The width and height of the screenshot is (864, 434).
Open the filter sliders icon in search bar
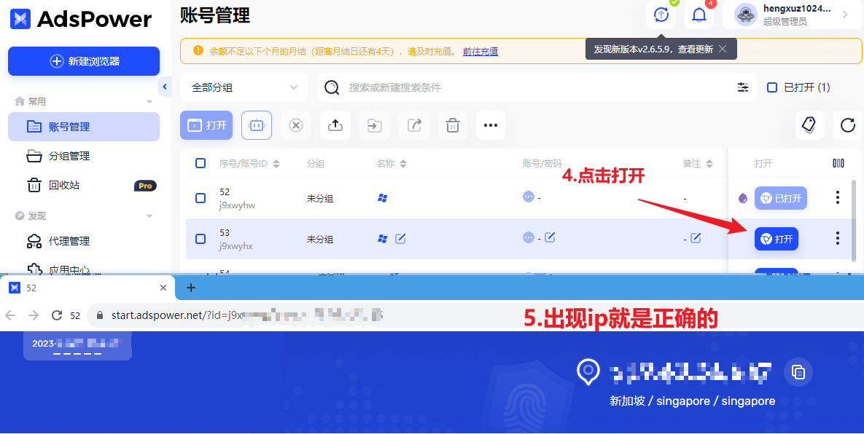pyautogui.click(x=743, y=87)
